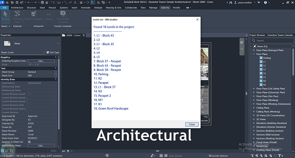
Task: Open the Default 3D View house icon
Action: (x=81, y=2)
